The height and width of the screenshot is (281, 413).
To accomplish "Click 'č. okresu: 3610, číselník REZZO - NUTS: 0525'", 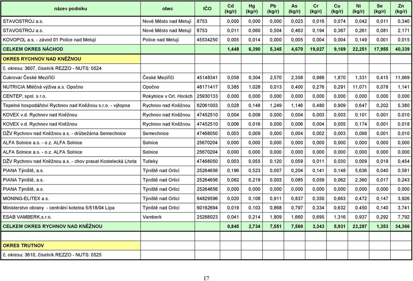I will click(52, 255).
